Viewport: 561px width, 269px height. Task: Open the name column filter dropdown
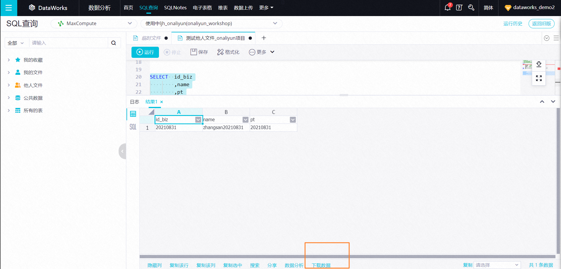[245, 120]
